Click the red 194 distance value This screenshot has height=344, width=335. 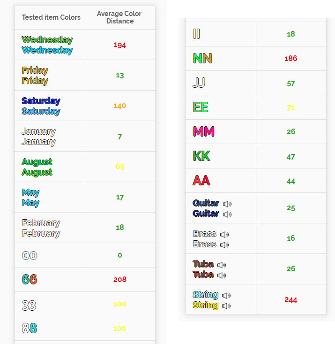point(119,45)
